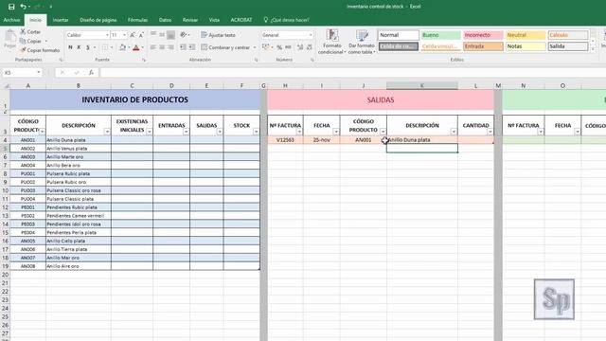Click the text orientation icon

click(184, 35)
